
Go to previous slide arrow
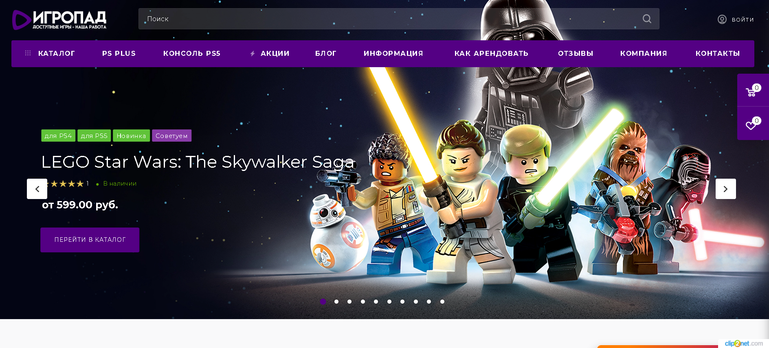(x=37, y=189)
